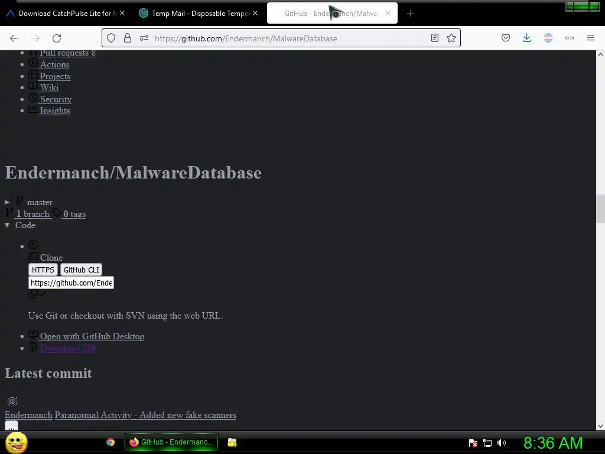
Task: Select the GitHub MalwareDatabase tab
Action: click(x=332, y=14)
